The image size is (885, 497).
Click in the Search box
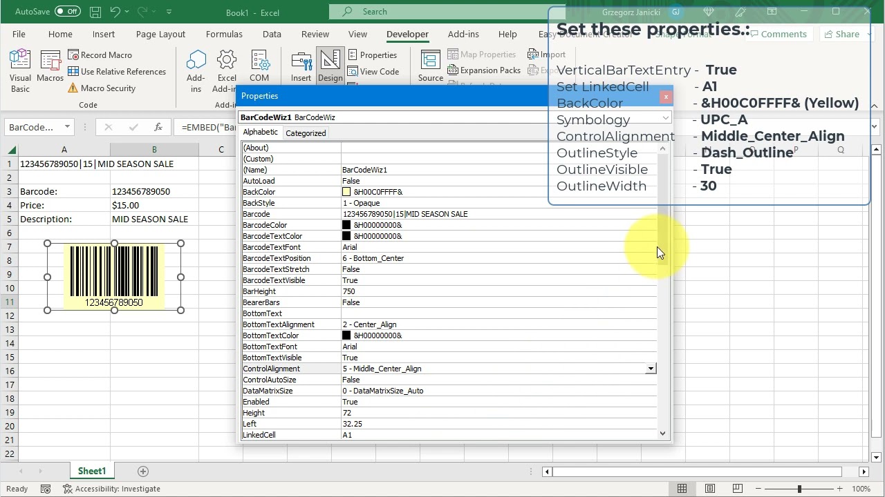point(447,12)
